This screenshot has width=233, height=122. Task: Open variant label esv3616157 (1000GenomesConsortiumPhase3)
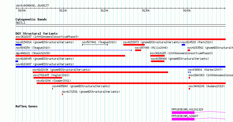pos(47,37)
